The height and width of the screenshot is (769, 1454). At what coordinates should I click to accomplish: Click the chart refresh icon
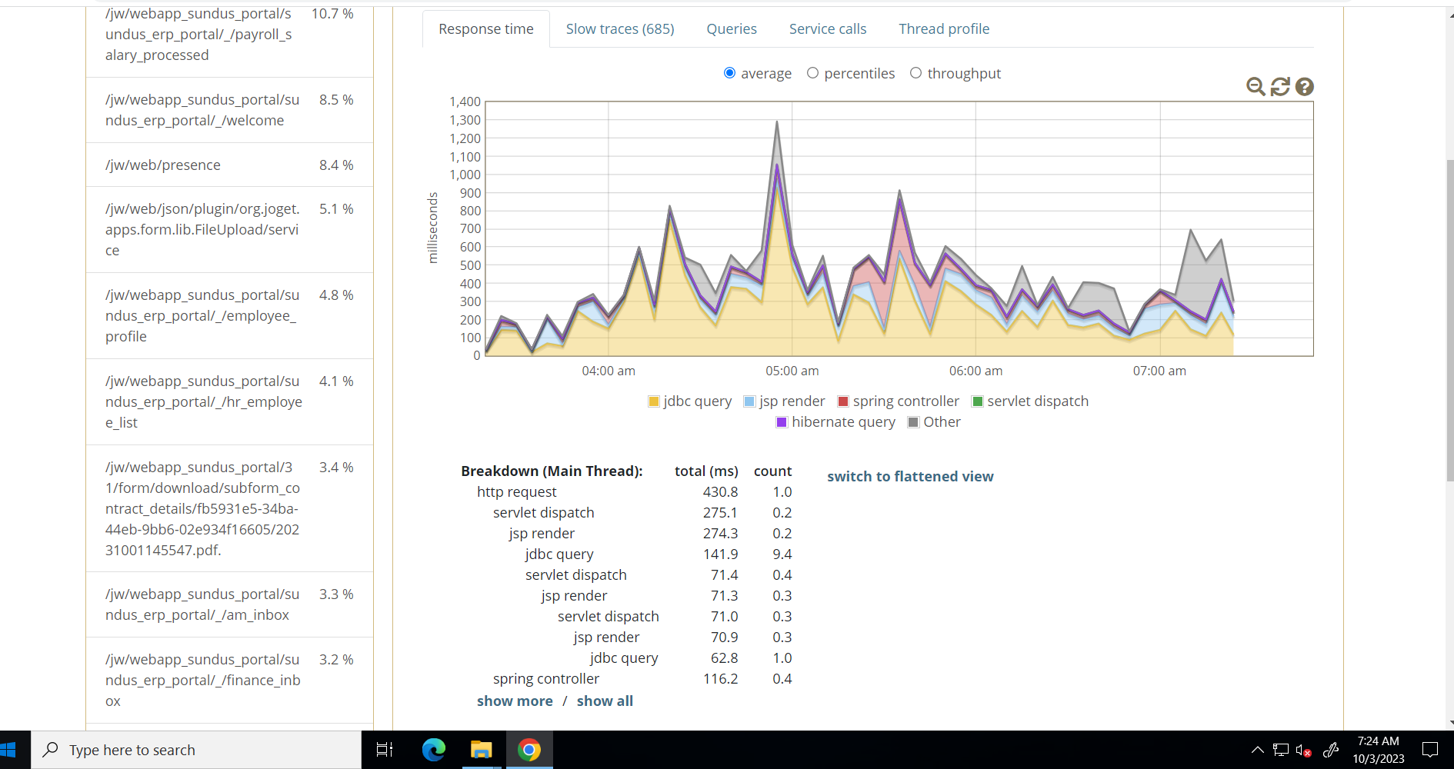(x=1280, y=87)
